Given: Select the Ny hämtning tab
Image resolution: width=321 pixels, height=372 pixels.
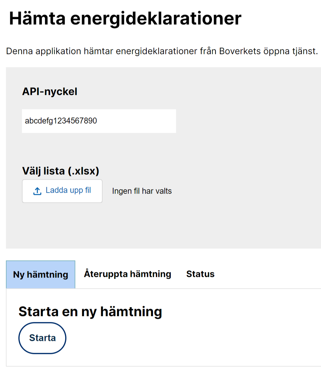Looking at the screenshot, I should coord(41,274).
